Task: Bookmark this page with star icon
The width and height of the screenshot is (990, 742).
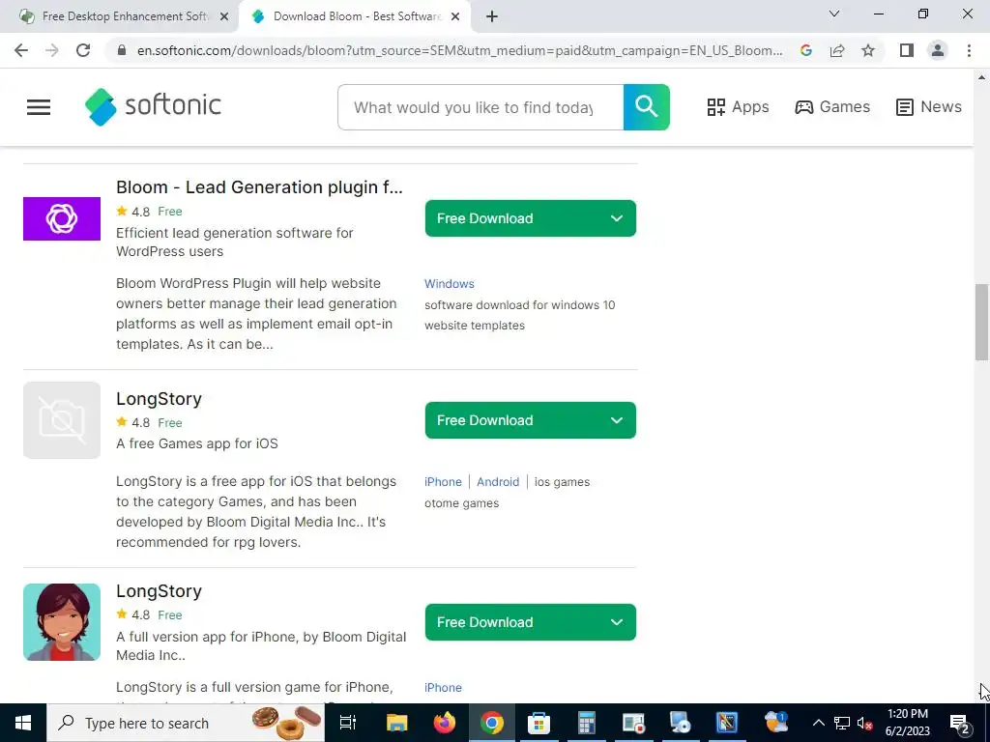Action: [x=868, y=50]
